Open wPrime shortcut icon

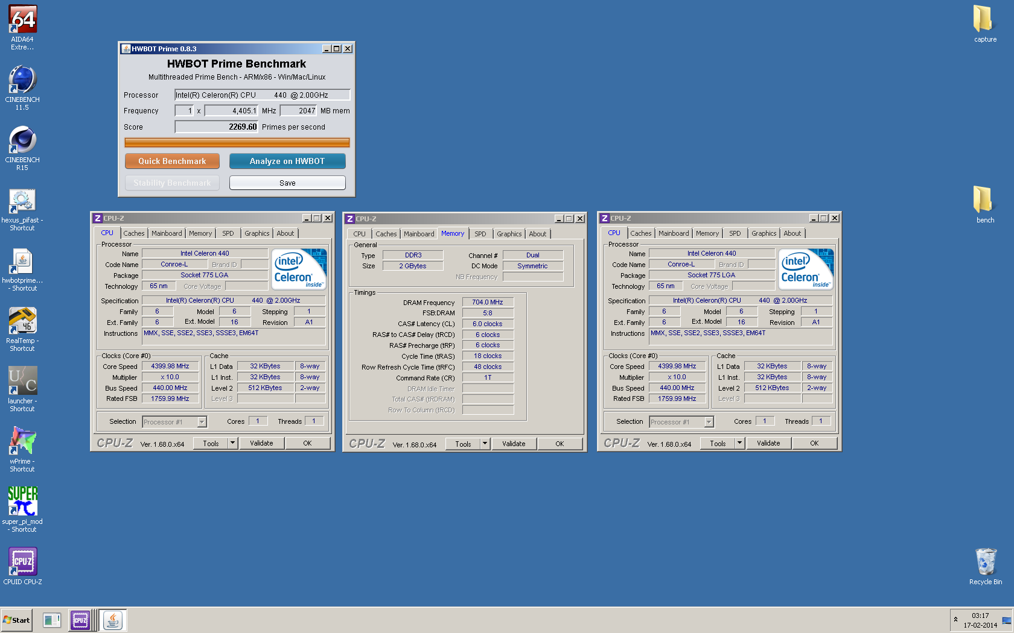point(22,450)
